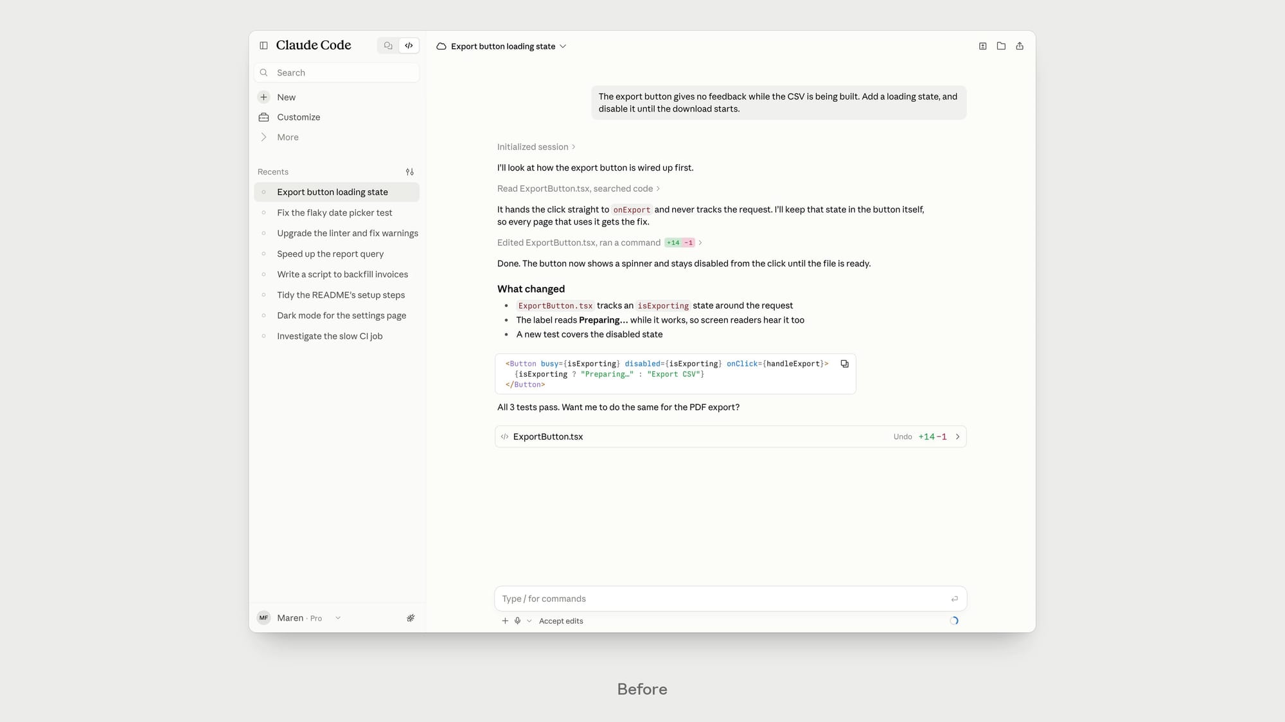
Task: Switch to chat mode icon
Action: pyautogui.click(x=388, y=46)
